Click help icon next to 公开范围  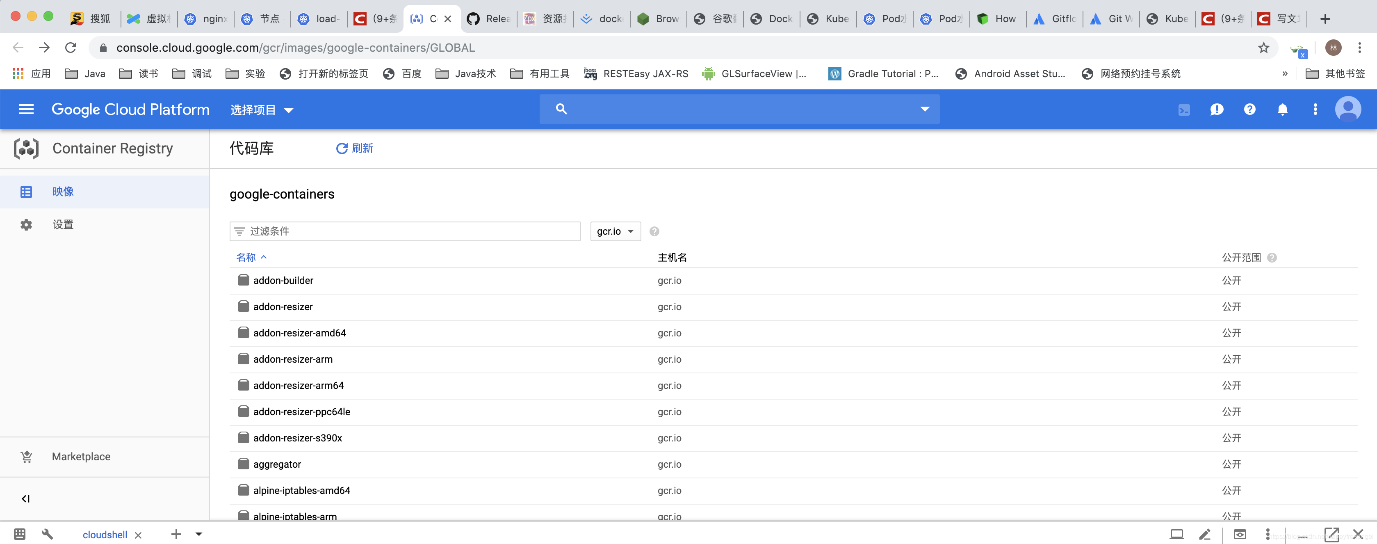[1272, 258]
